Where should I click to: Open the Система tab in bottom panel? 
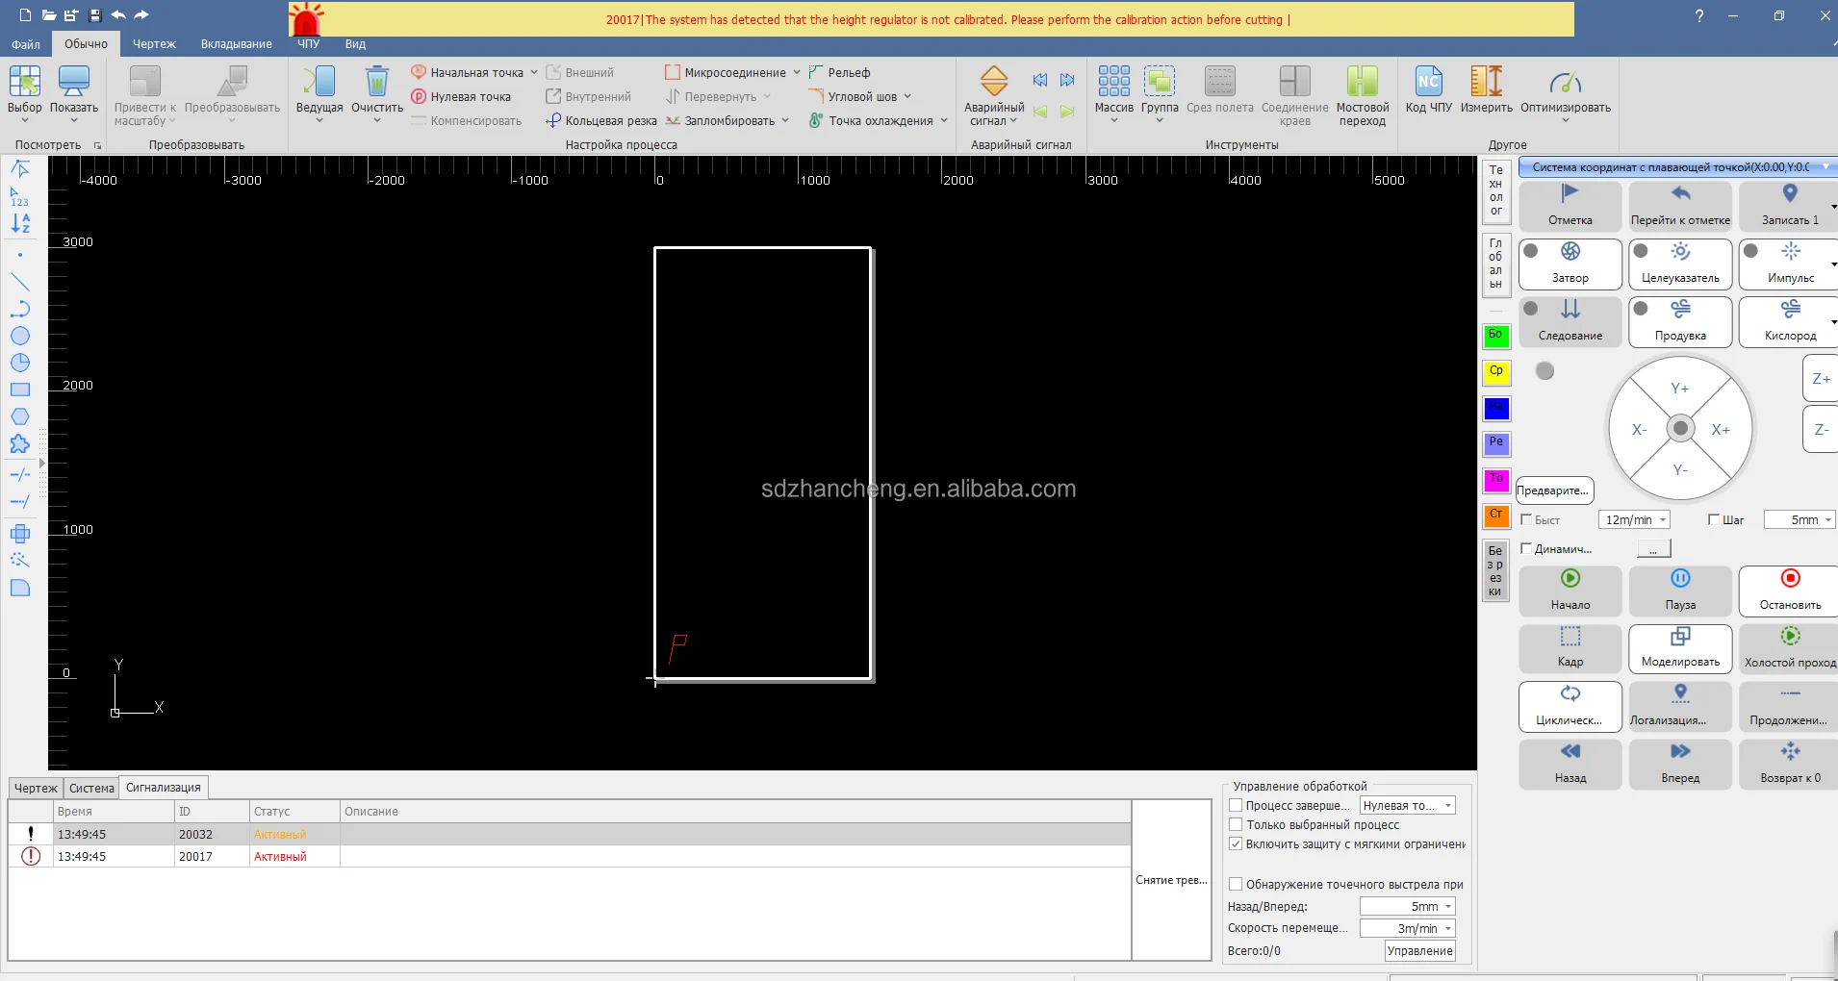(x=91, y=789)
